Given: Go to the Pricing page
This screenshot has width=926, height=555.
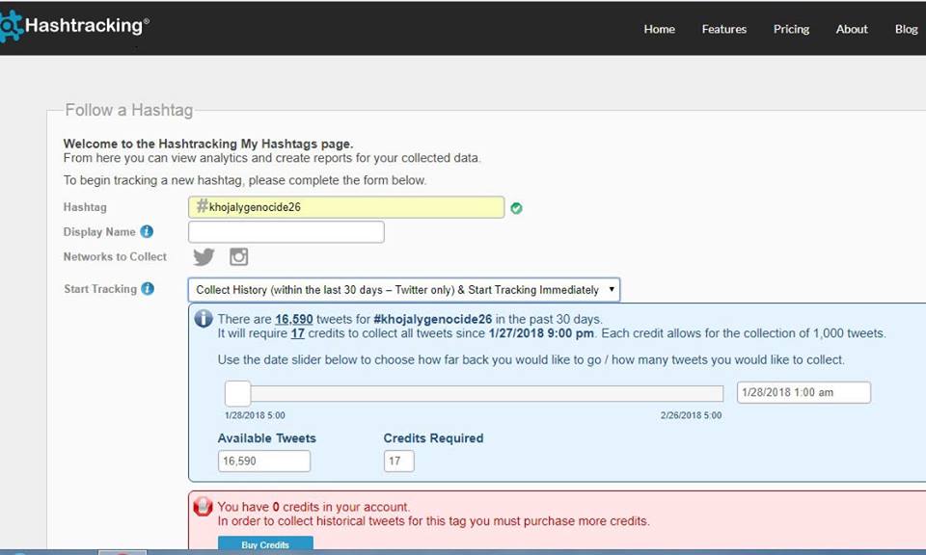Looking at the screenshot, I should click(x=791, y=29).
